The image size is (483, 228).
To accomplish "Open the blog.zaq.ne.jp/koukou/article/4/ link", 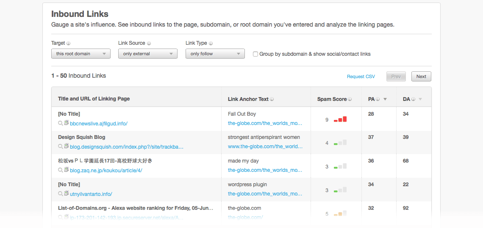I will 106,170.
